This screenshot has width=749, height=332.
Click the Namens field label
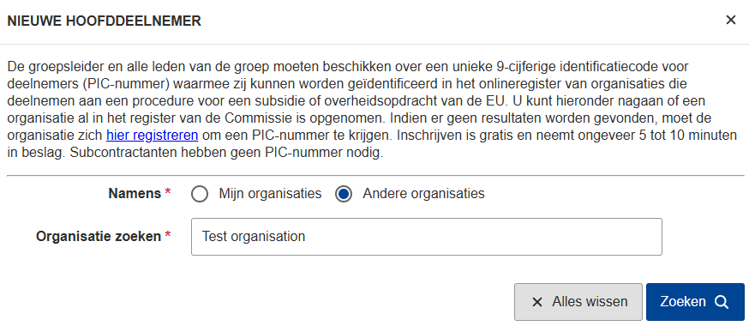[x=135, y=193]
